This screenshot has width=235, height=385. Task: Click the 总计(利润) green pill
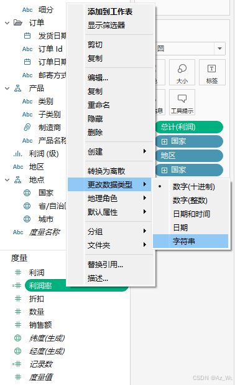tap(189, 127)
